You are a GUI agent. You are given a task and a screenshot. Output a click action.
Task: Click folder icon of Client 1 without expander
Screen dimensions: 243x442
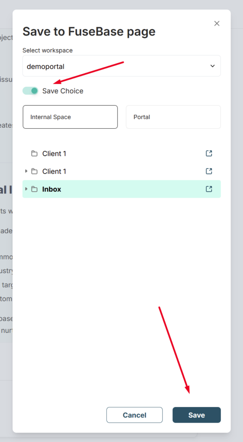click(35, 154)
